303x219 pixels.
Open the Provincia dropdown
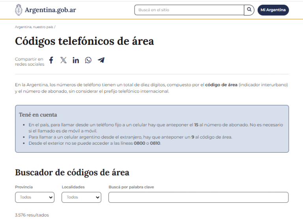tap(35, 197)
